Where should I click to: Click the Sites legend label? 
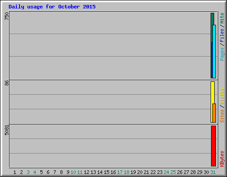pyautogui.click(x=222, y=116)
